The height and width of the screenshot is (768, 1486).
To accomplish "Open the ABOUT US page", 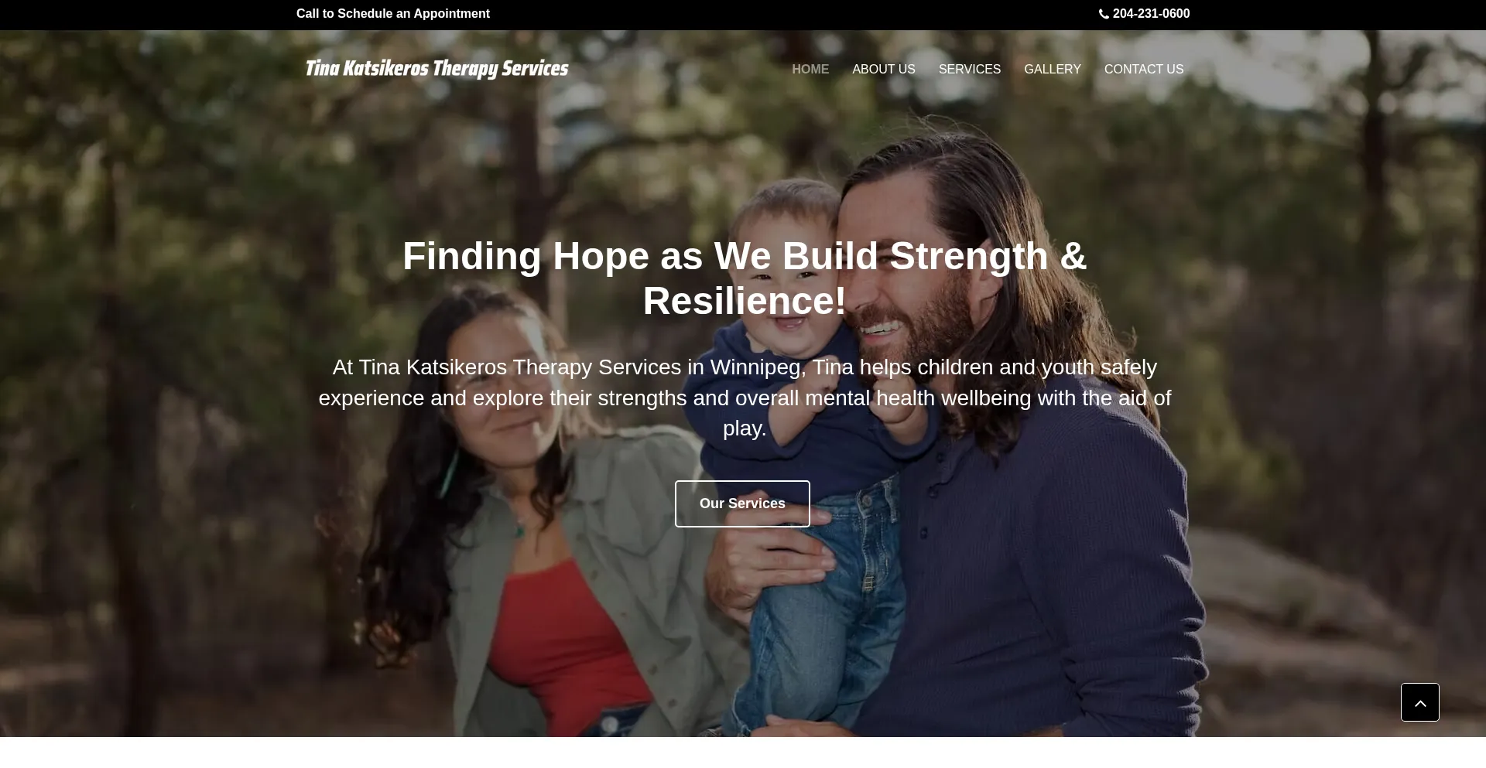I will pos(884,70).
